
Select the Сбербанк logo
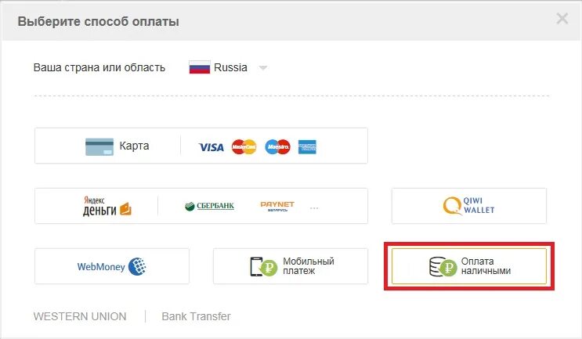pyautogui.click(x=209, y=206)
